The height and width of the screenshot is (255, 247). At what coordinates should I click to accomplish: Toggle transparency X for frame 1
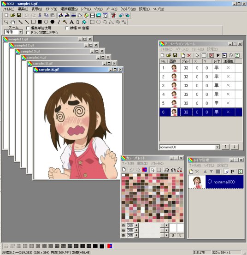coord(228,68)
